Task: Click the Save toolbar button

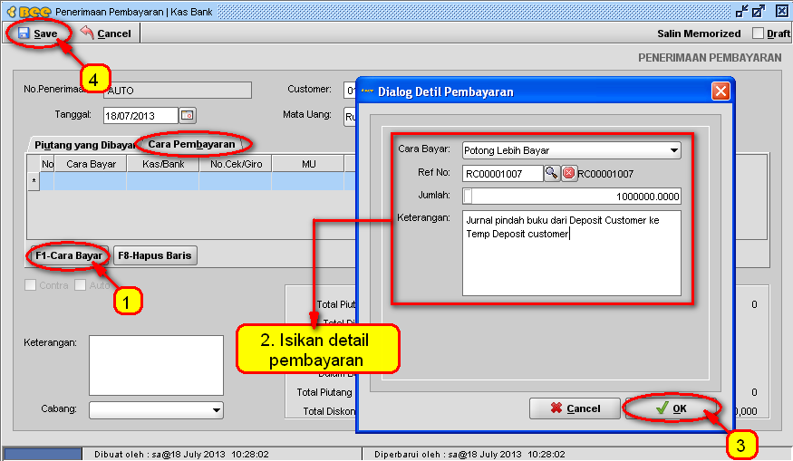Action: point(38,34)
